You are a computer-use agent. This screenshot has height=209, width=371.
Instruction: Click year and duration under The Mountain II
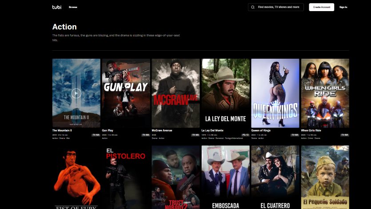coord(60,135)
